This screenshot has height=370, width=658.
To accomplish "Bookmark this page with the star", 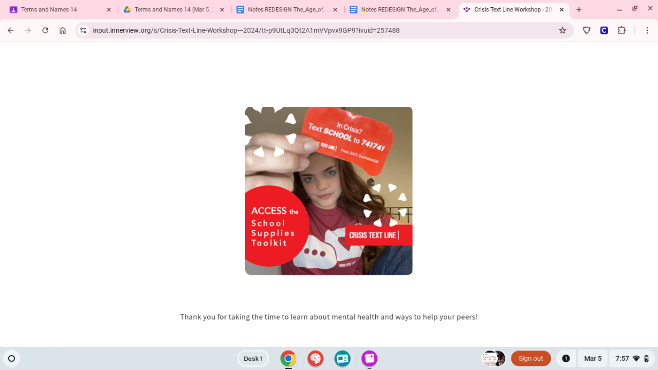I will 562,30.
